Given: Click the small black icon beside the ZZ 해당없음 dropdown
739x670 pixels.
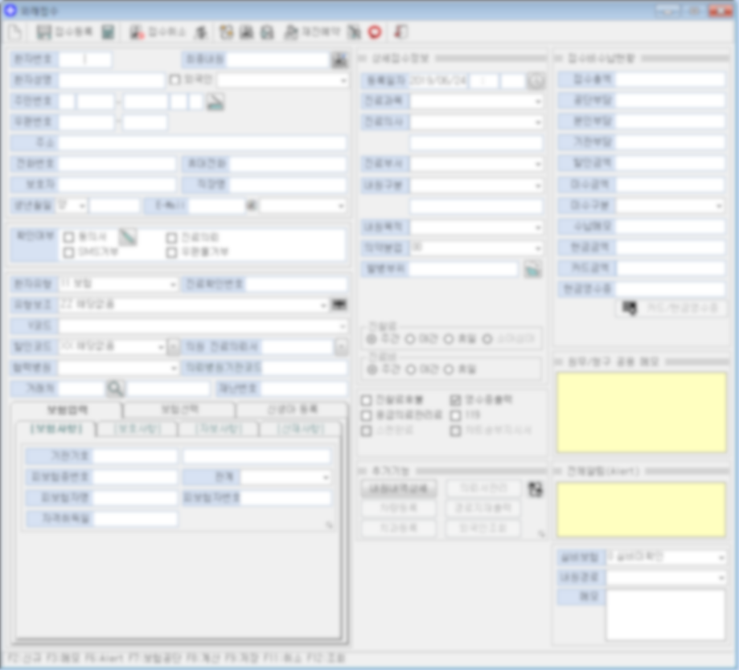Looking at the screenshot, I should (339, 304).
